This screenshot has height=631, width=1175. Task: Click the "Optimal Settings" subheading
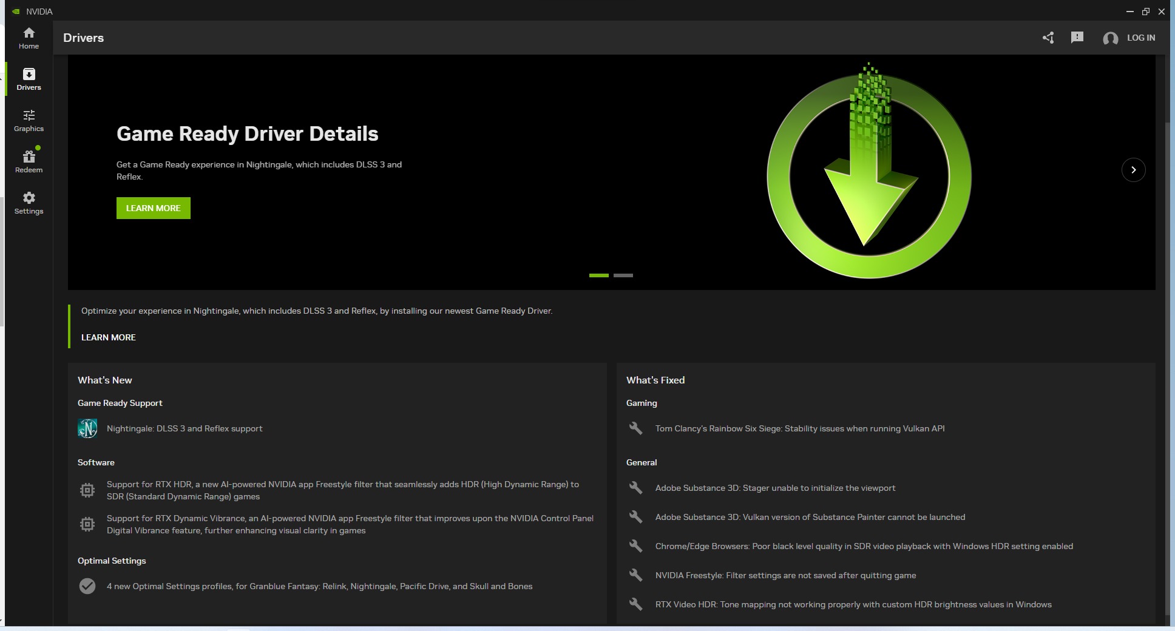click(x=112, y=561)
